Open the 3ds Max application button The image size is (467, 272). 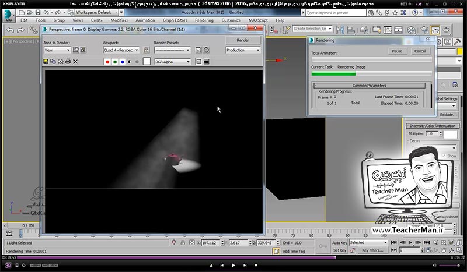(x=8, y=15)
